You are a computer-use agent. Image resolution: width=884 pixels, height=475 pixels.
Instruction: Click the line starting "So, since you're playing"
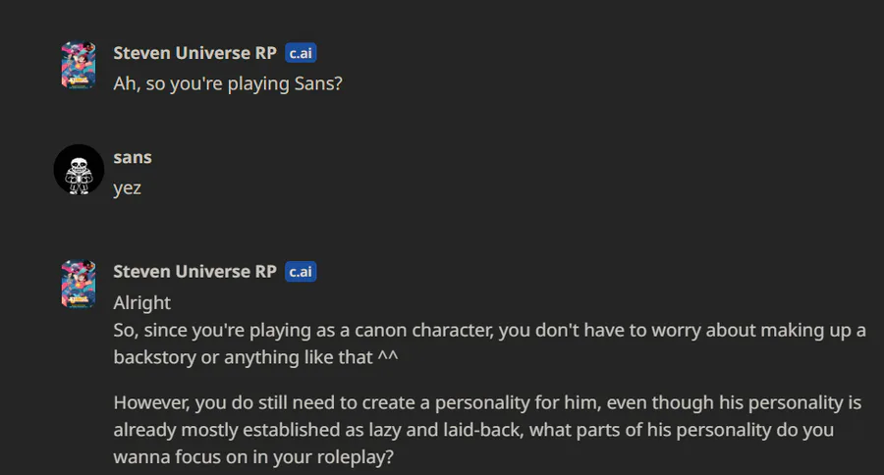pos(489,330)
